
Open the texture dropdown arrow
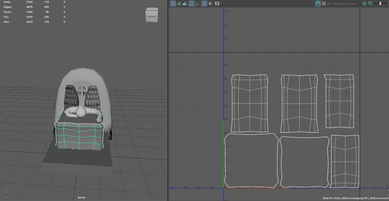coord(329,3)
